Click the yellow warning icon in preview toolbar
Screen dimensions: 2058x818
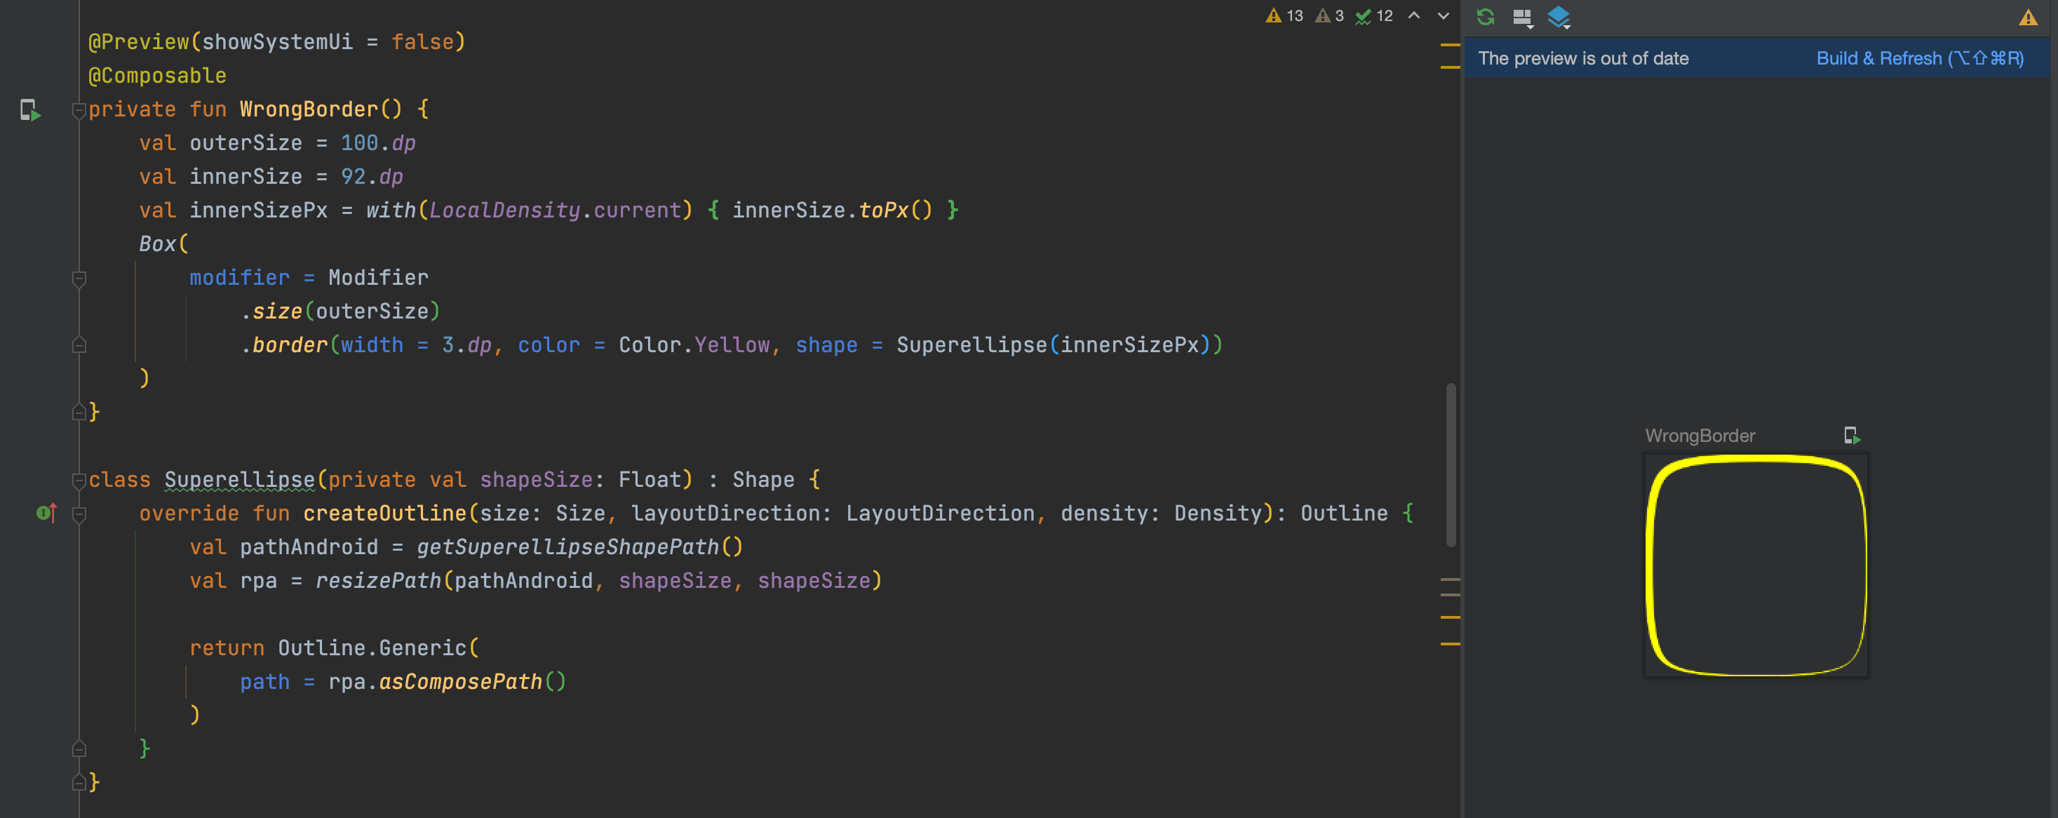click(x=2028, y=18)
